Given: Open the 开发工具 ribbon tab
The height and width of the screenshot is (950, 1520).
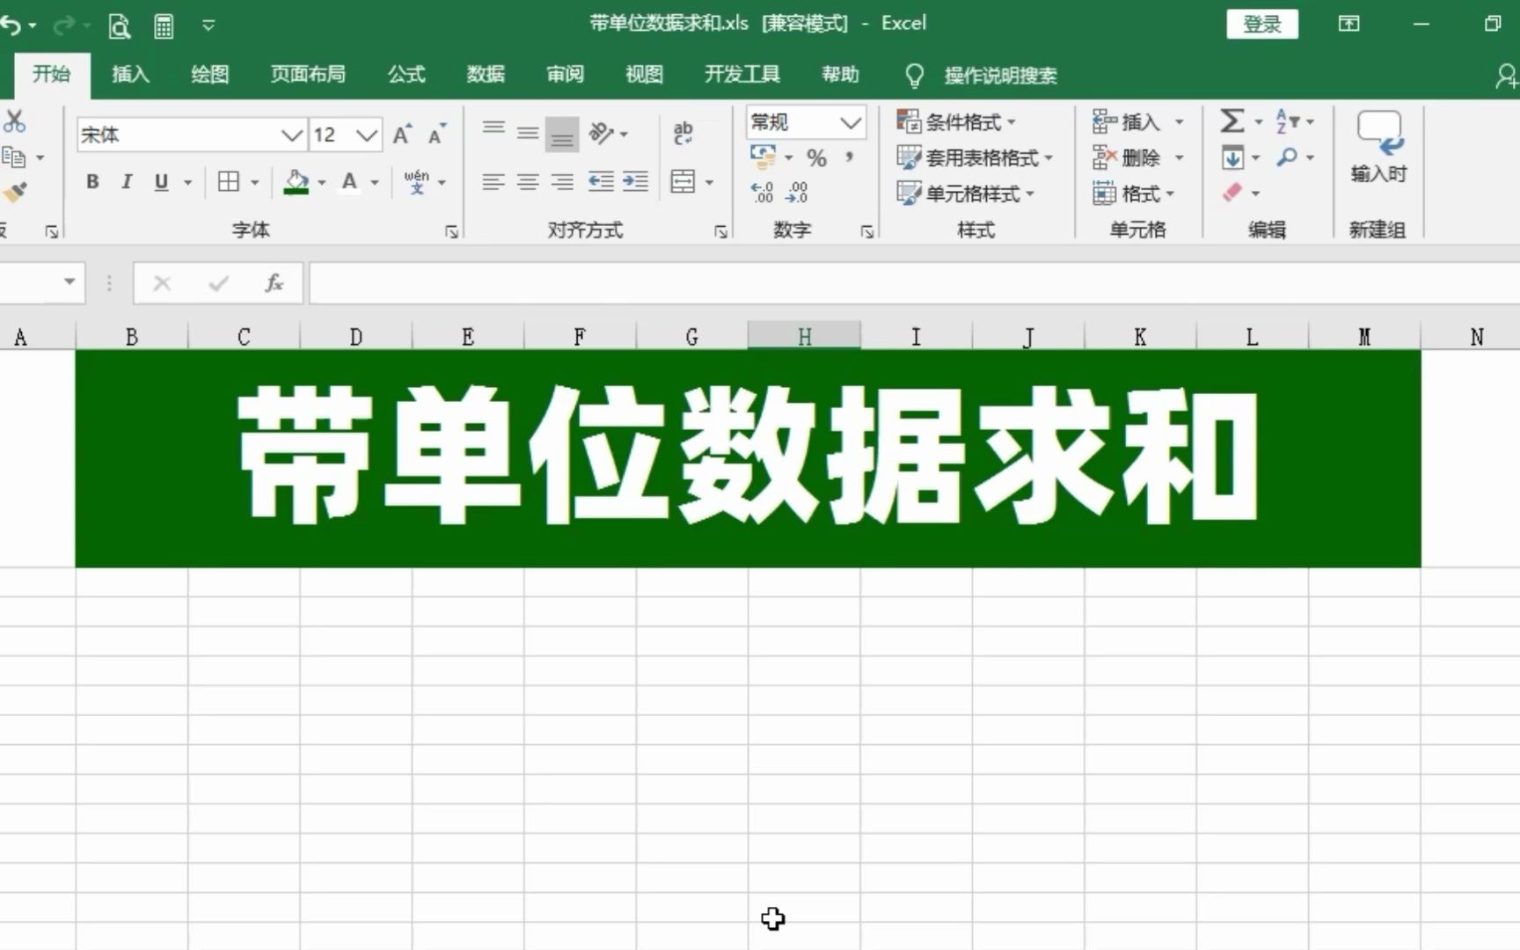Looking at the screenshot, I should [x=742, y=75].
